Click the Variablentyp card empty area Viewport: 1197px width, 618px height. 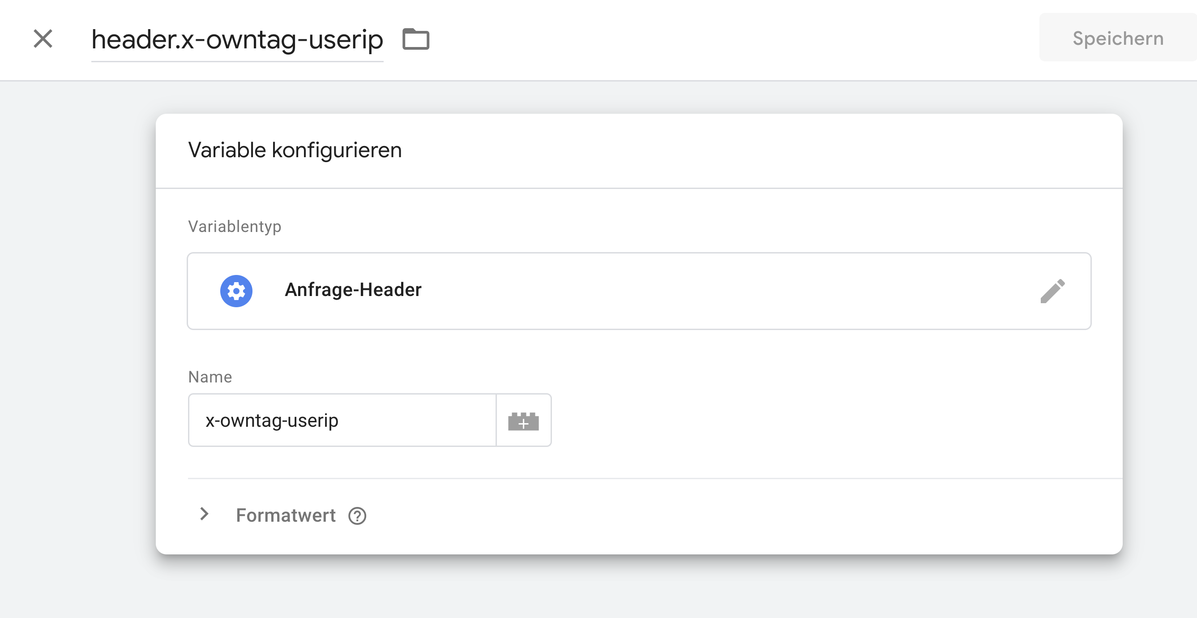click(x=697, y=291)
